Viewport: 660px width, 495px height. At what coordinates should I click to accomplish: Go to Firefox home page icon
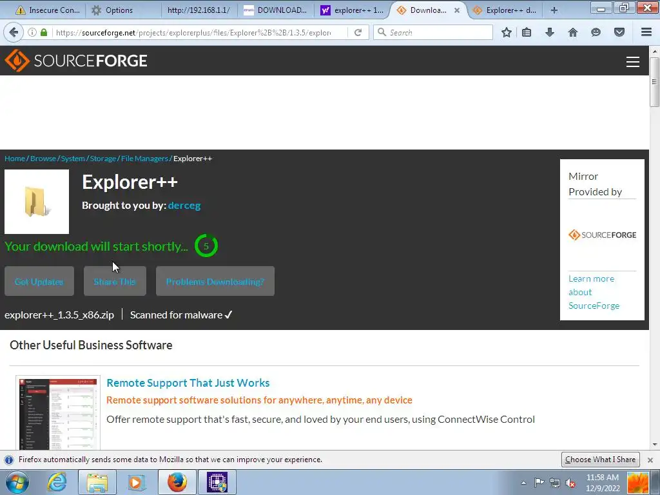coord(573,32)
